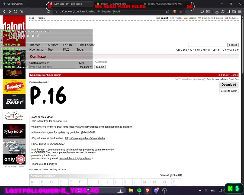Select Italiano language option
The width and height of the screenshot is (244, 195).
point(217,18)
